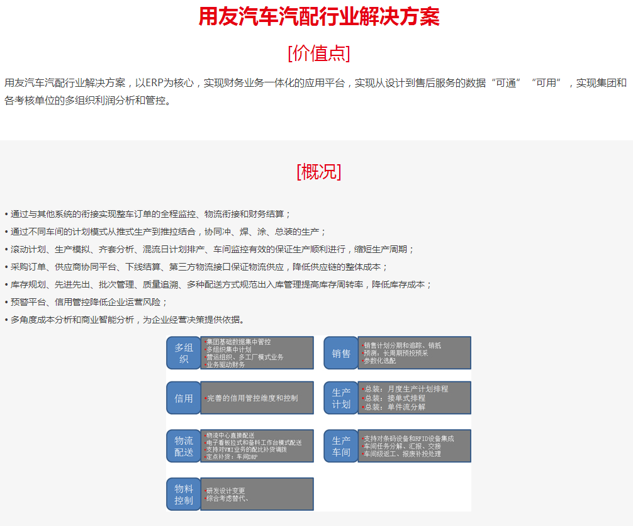Click the line '车间级返工、报废补投处理'
This screenshot has width=633, height=526.
pyautogui.click(x=401, y=454)
